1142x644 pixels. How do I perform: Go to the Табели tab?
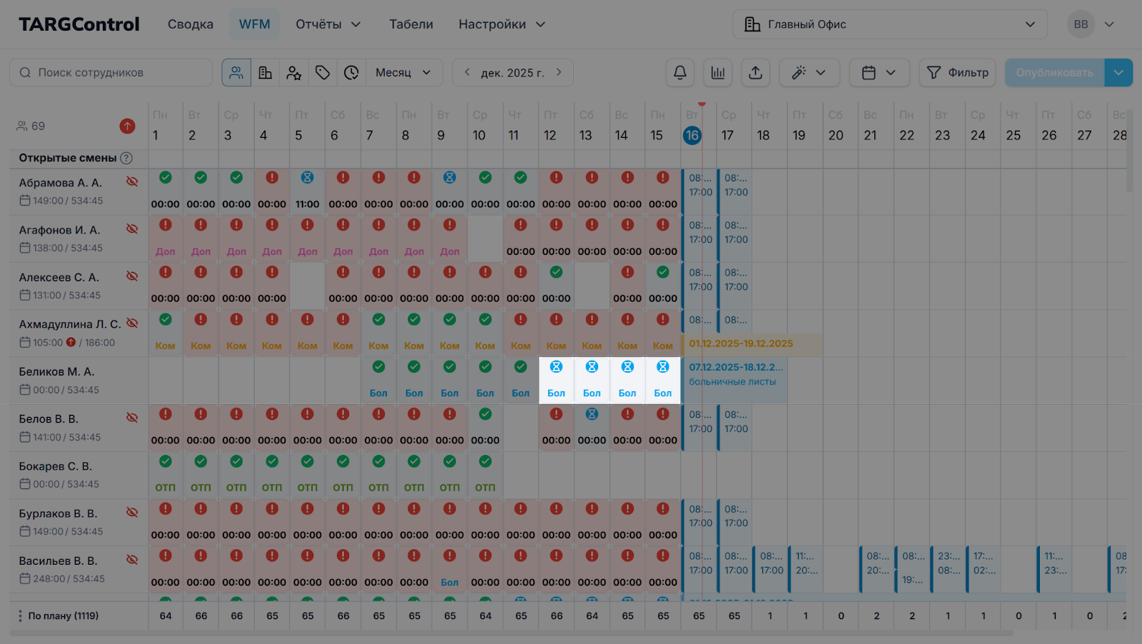(x=410, y=24)
